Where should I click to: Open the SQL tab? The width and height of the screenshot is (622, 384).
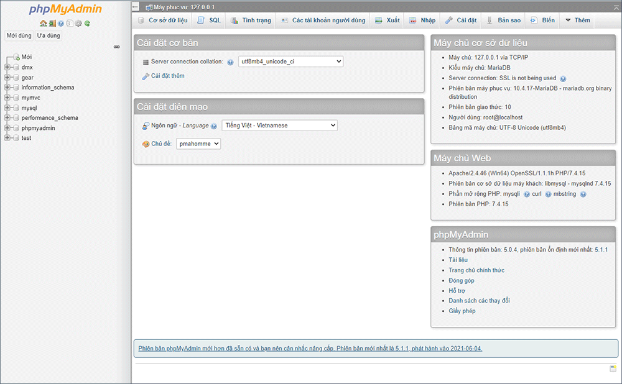coord(209,21)
